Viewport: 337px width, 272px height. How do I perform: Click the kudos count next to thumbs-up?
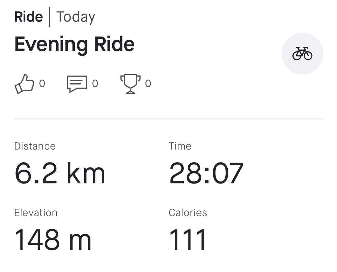pos(42,84)
